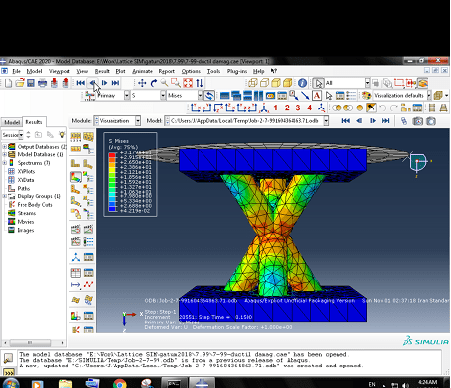Jump to the last frame
Image resolution: width=451 pixels, height=388 pixels.
pyautogui.click(x=115, y=83)
